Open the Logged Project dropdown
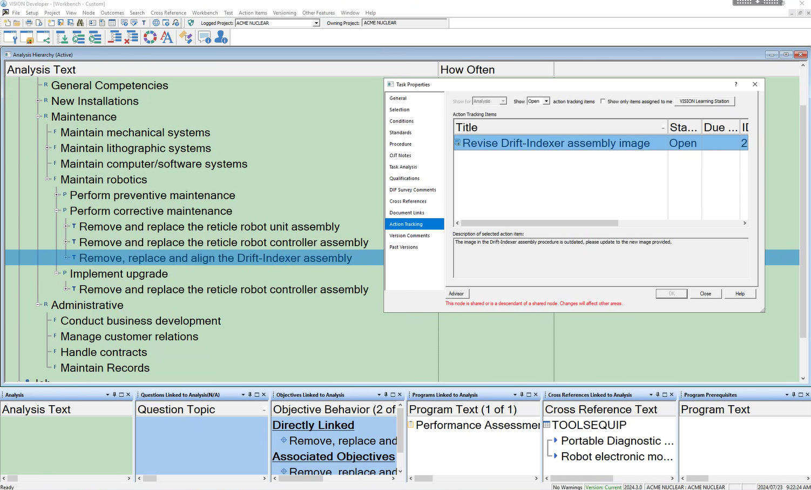Image resolution: width=811 pixels, height=490 pixels. click(x=316, y=23)
